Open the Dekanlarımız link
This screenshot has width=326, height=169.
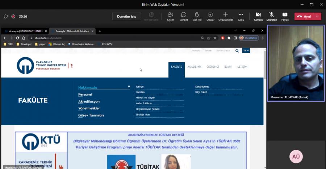[202, 86]
